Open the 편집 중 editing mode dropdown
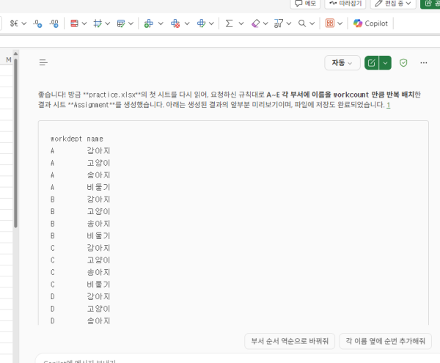 coord(393,4)
